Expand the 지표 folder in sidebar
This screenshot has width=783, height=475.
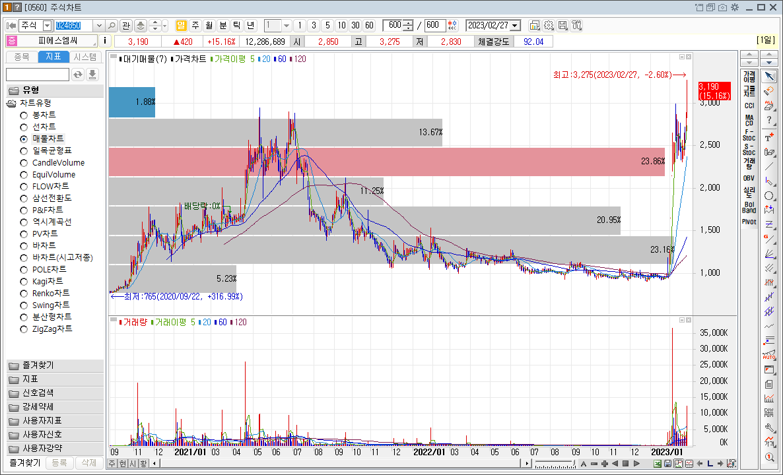pos(55,379)
